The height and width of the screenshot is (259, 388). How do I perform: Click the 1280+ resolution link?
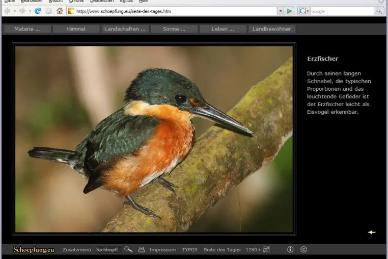(x=253, y=250)
